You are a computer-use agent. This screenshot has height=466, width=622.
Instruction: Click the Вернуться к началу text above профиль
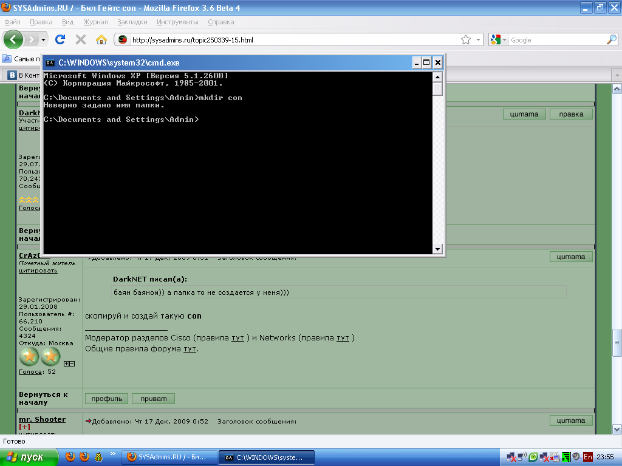tap(43, 398)
